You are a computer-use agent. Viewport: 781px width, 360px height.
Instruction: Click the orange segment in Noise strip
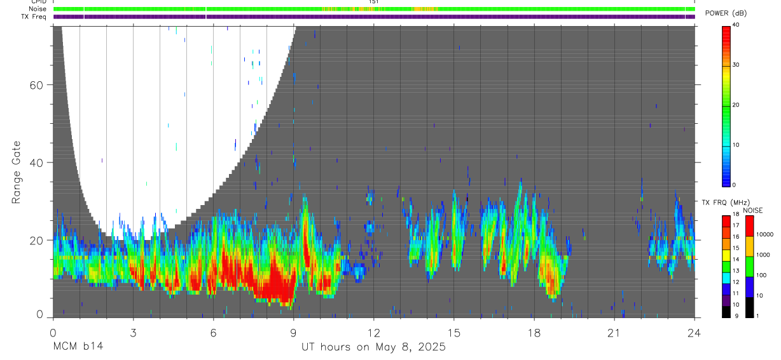point(424,9)
